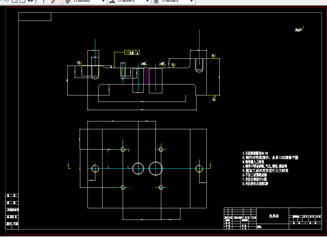327x237 pixels.
Task: Click the dimension style icon in the toolbar
Action: [112, 1]
